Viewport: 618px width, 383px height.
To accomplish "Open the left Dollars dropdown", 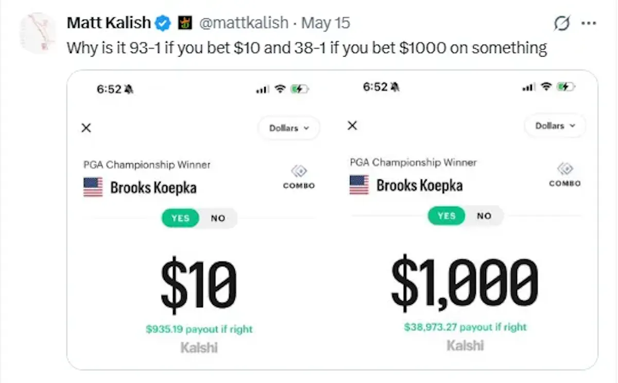I will (289, 128).
